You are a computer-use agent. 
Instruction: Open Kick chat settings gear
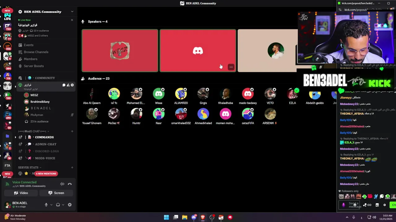[385, 205]
